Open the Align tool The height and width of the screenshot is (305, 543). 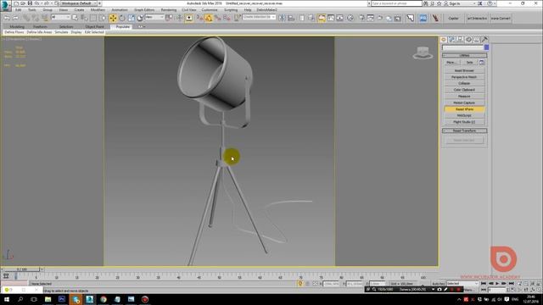291,18
